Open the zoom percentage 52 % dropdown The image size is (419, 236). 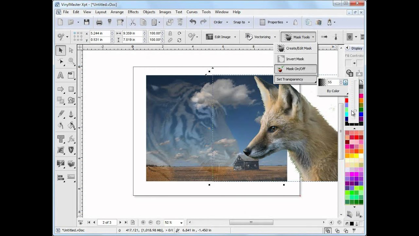coord(181,223)
